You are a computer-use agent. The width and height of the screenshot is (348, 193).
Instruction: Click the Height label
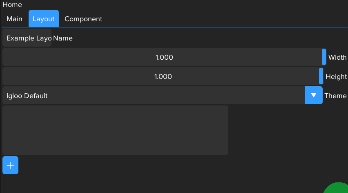[x=336, y=76]
